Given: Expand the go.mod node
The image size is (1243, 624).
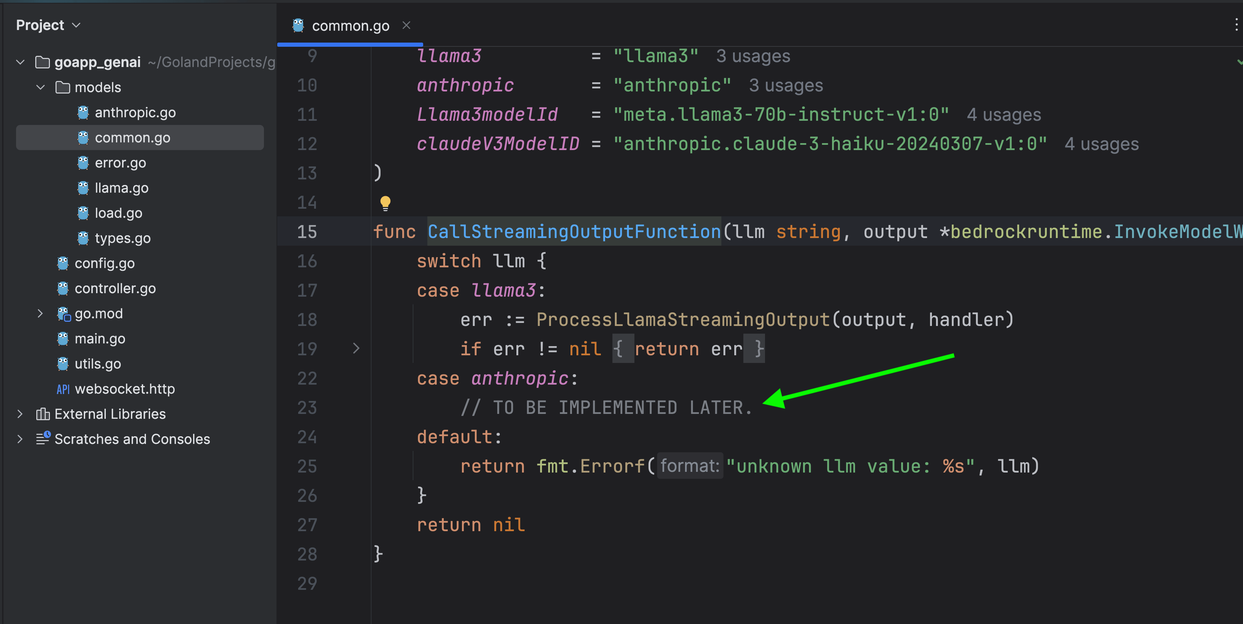Looking at the screenshot, I should click(41, 314).
